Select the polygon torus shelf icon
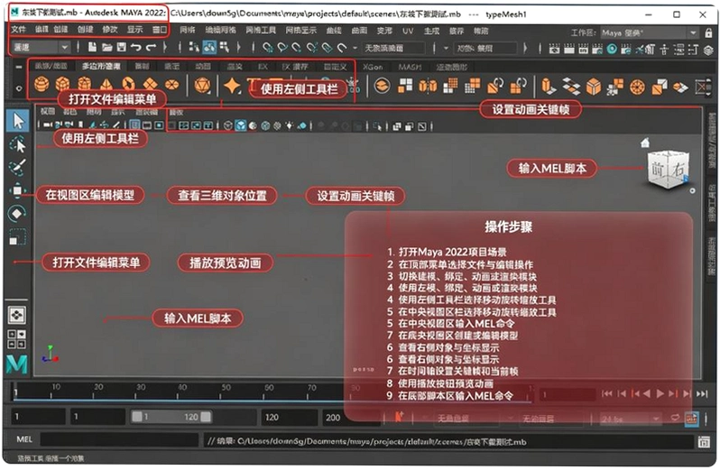The image size is (720, 470). point(128,85)
